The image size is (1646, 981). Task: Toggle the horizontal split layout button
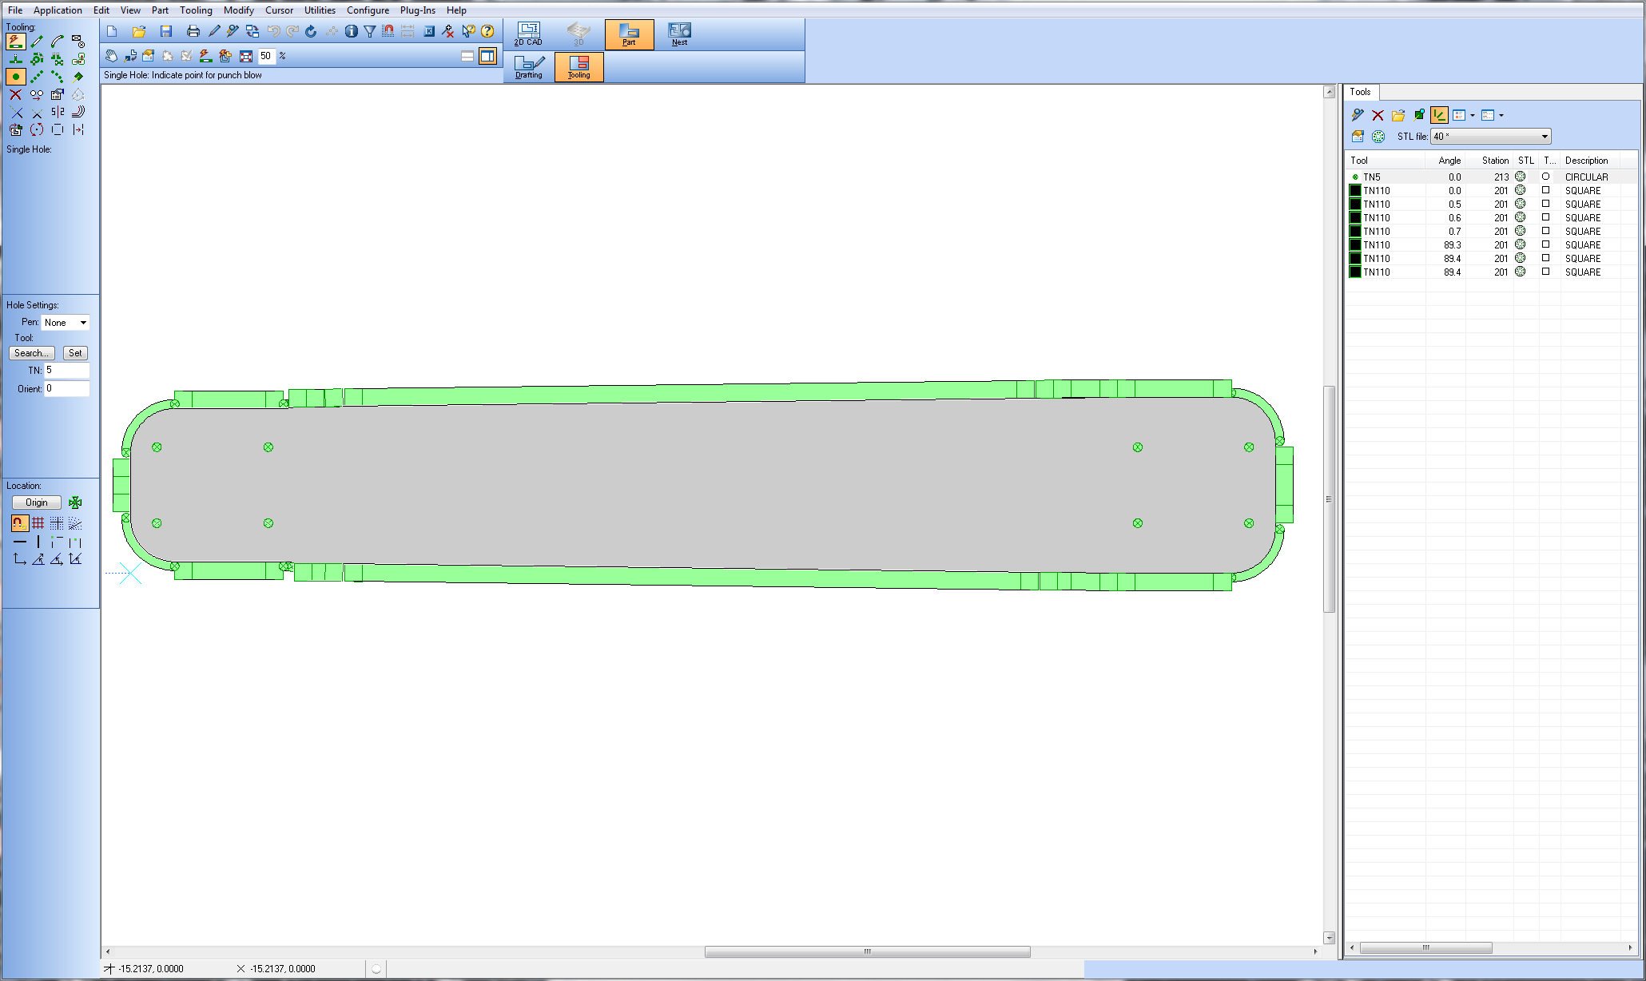(x=467, y=56)
